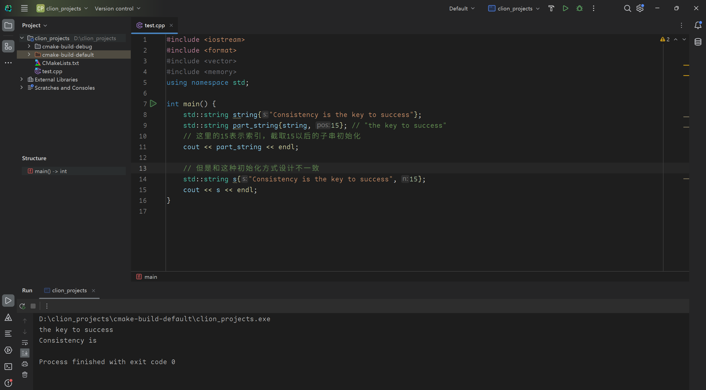Image resolution: width=706 pixels, height=390 pixels.
Task: Clear console output with the trash icon
Action: point(25,374)
